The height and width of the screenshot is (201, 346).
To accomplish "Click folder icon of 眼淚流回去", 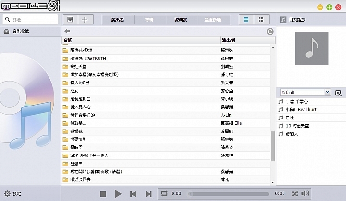I will click(x=65, y=180).
